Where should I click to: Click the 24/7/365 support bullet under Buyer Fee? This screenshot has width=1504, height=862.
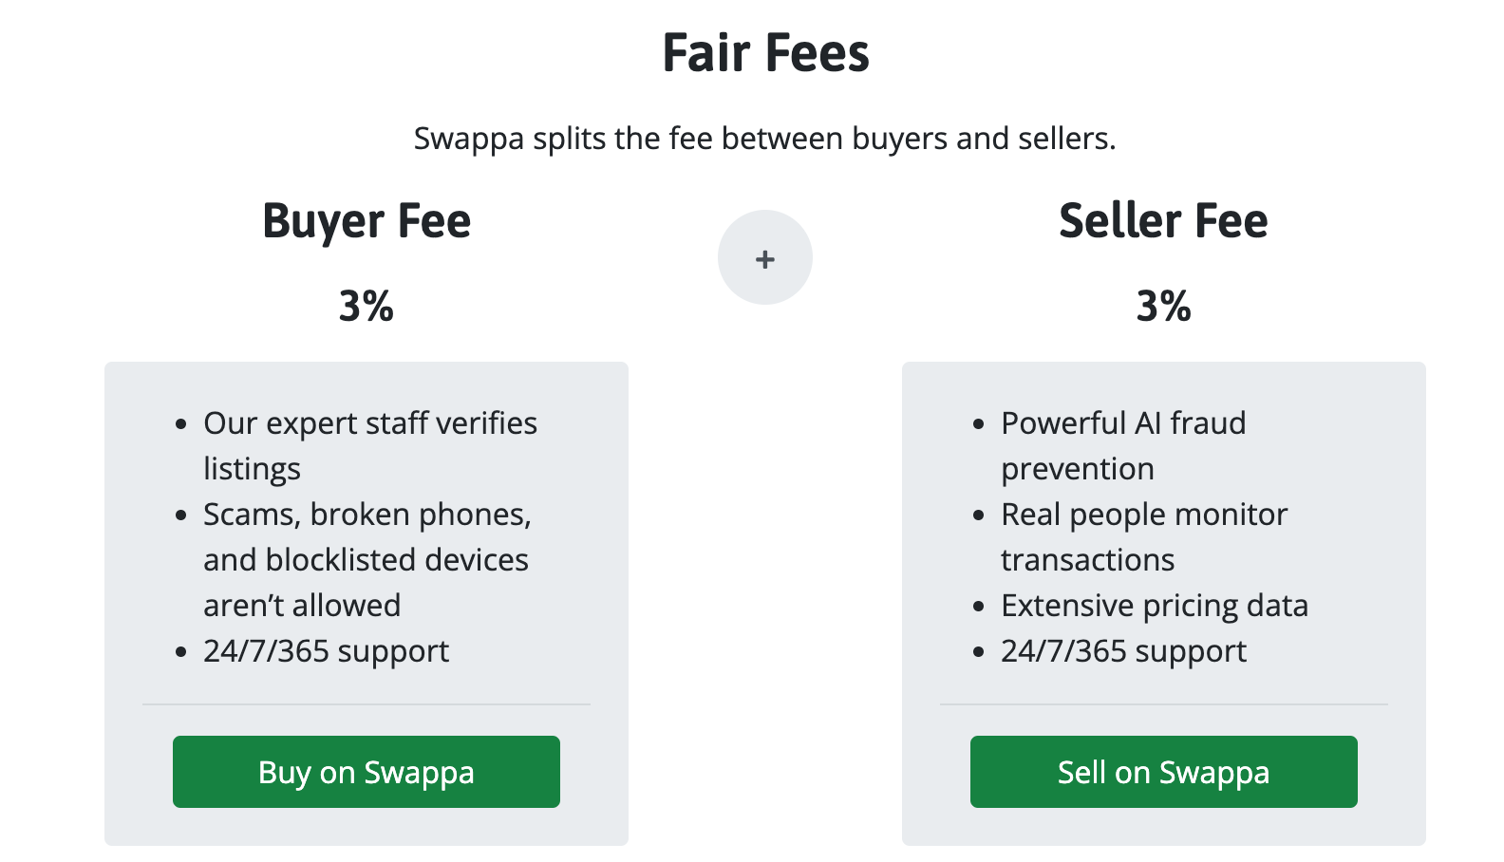[x=326, y=651]
